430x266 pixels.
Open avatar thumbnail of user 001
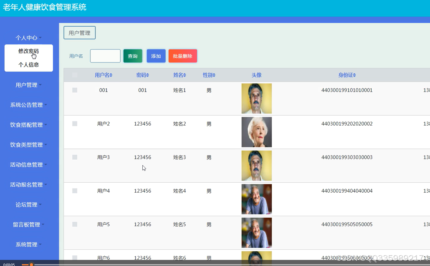(257, 98)
